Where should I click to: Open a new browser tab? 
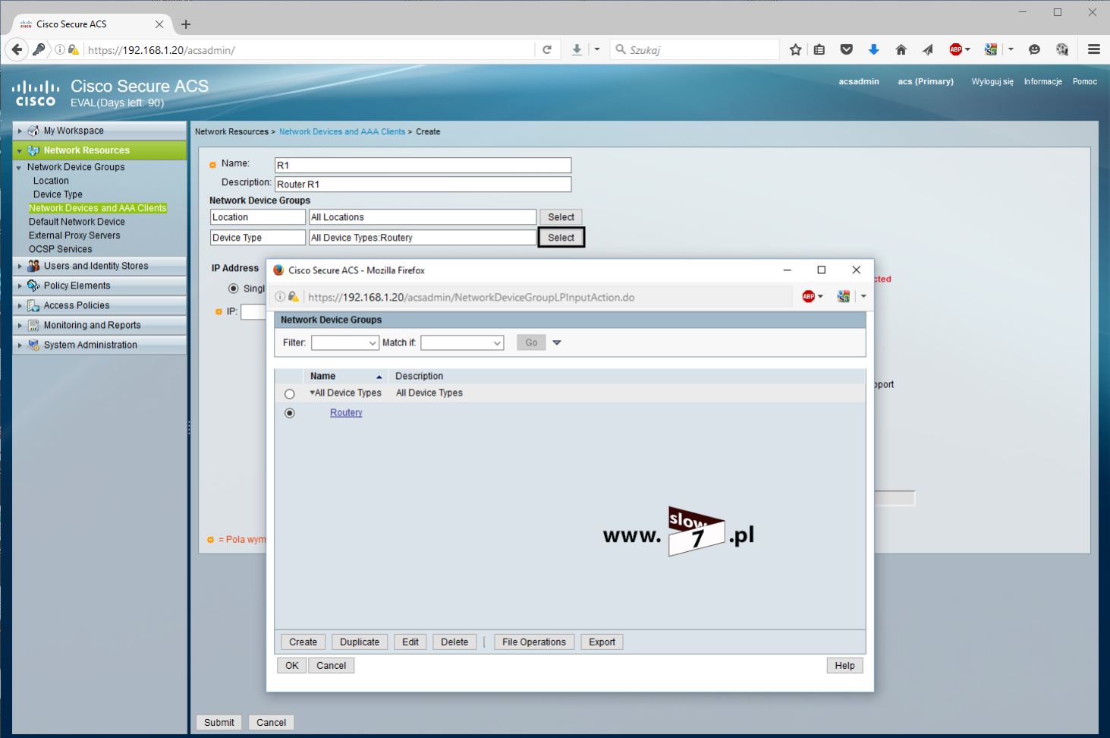tap(186, 24)
